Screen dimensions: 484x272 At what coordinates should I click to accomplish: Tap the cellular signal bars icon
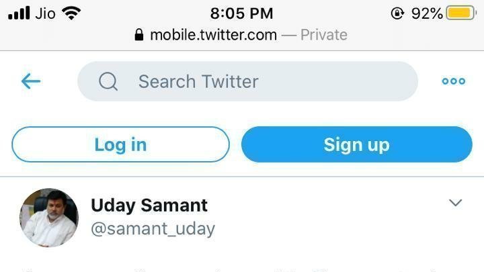pyautogui.click(x=19, y=13)
